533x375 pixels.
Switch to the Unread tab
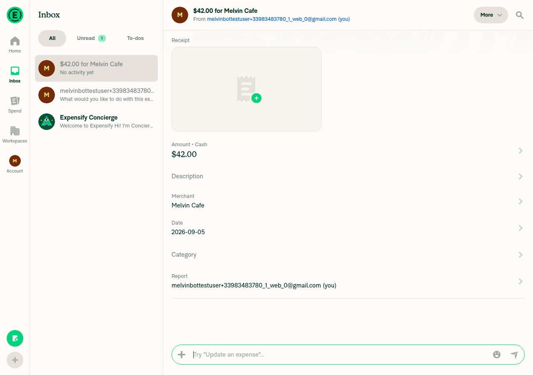coord(91,38)
